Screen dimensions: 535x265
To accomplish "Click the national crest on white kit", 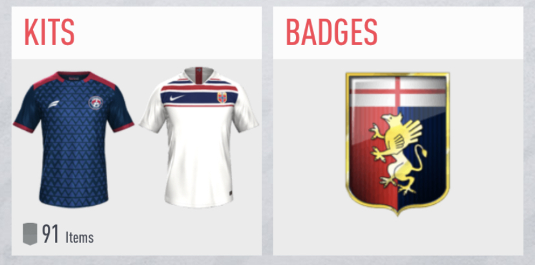I will click(222, 97).
